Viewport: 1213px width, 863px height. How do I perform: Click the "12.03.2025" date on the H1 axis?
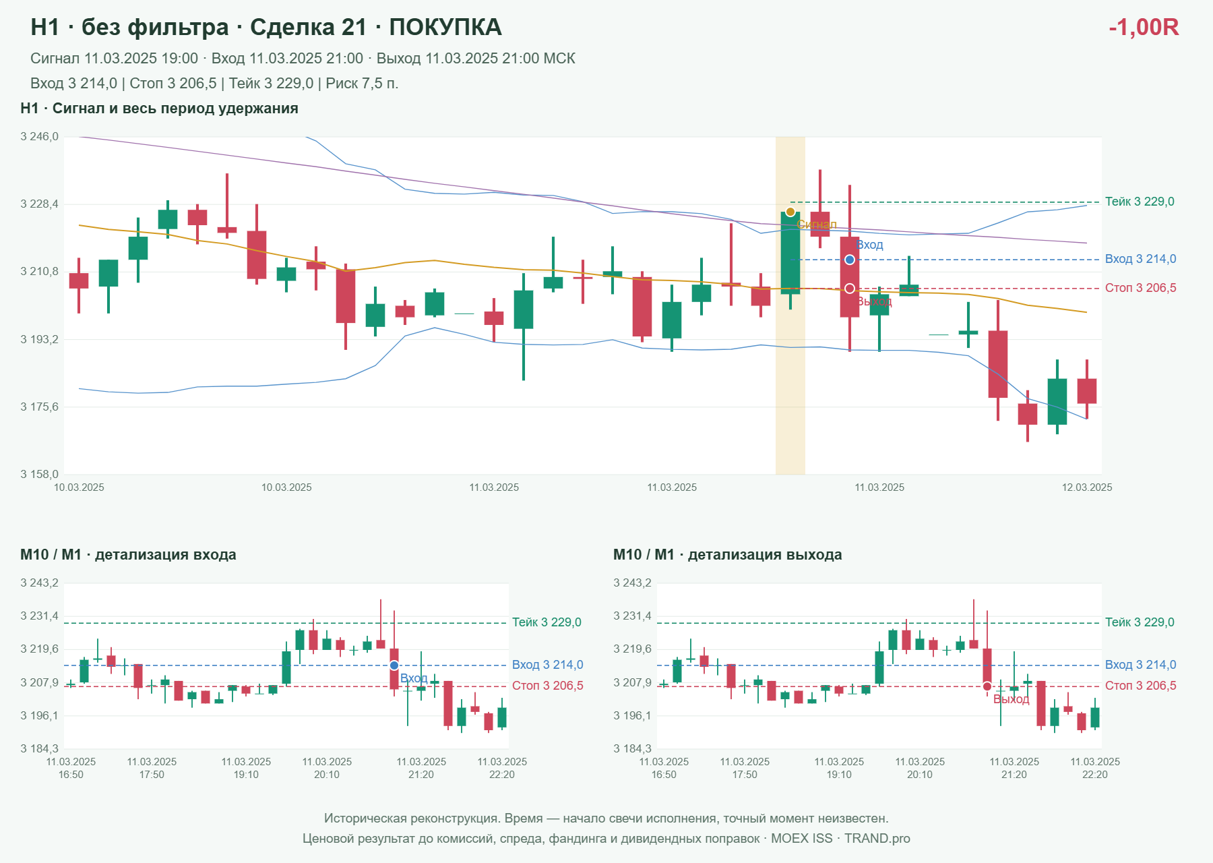coord(1087,487)
